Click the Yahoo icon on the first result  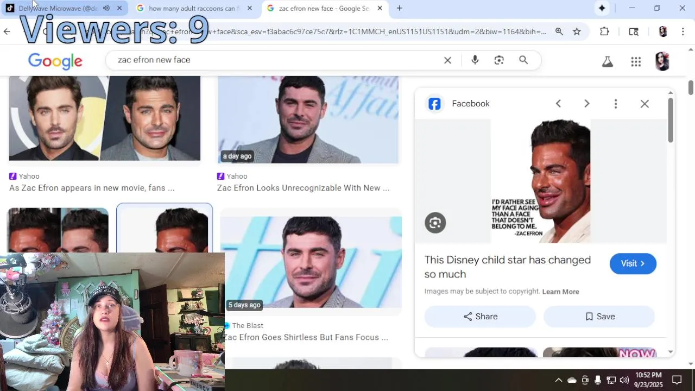pyautogui.click(x=13, y=176)
